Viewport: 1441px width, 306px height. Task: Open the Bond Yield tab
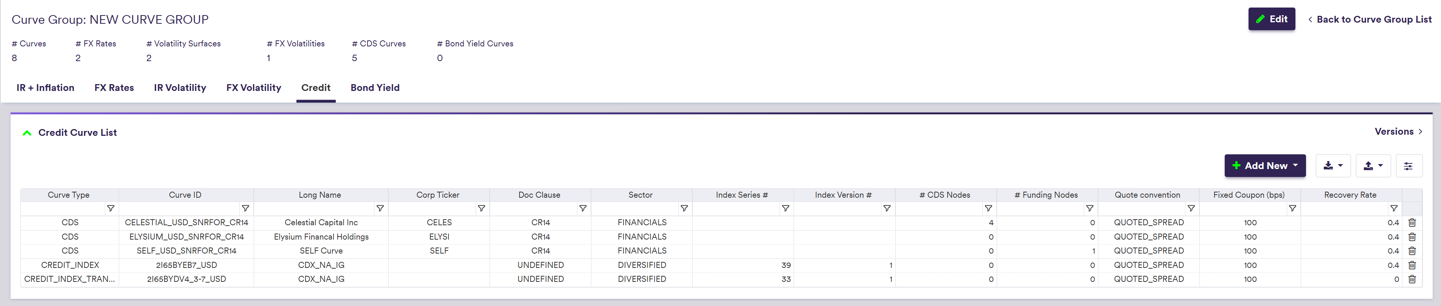[x=375, y=88]
